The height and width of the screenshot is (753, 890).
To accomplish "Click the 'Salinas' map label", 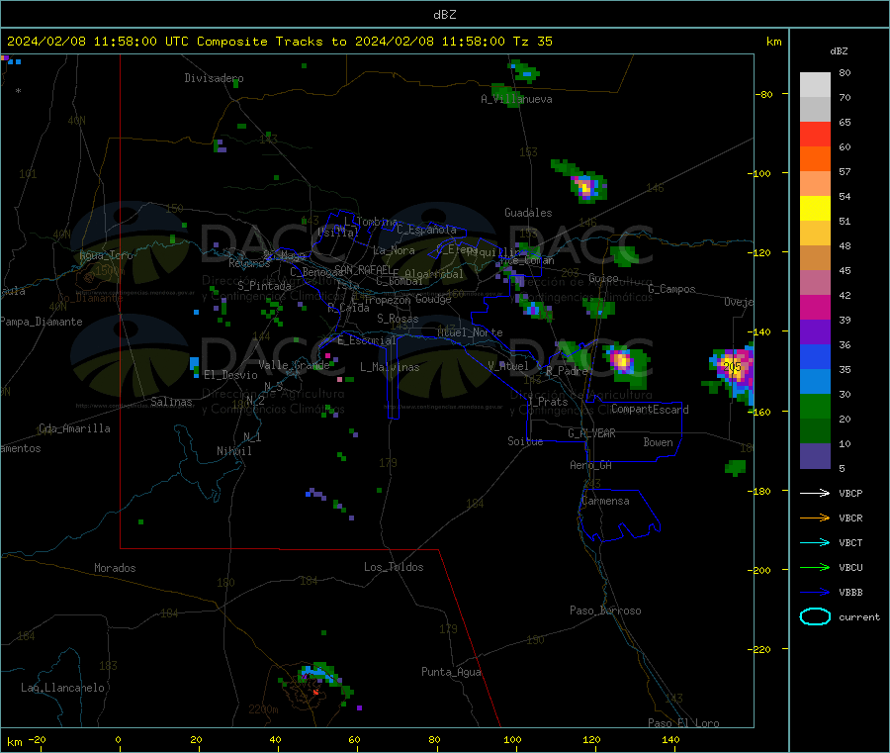I will point(171,402).
